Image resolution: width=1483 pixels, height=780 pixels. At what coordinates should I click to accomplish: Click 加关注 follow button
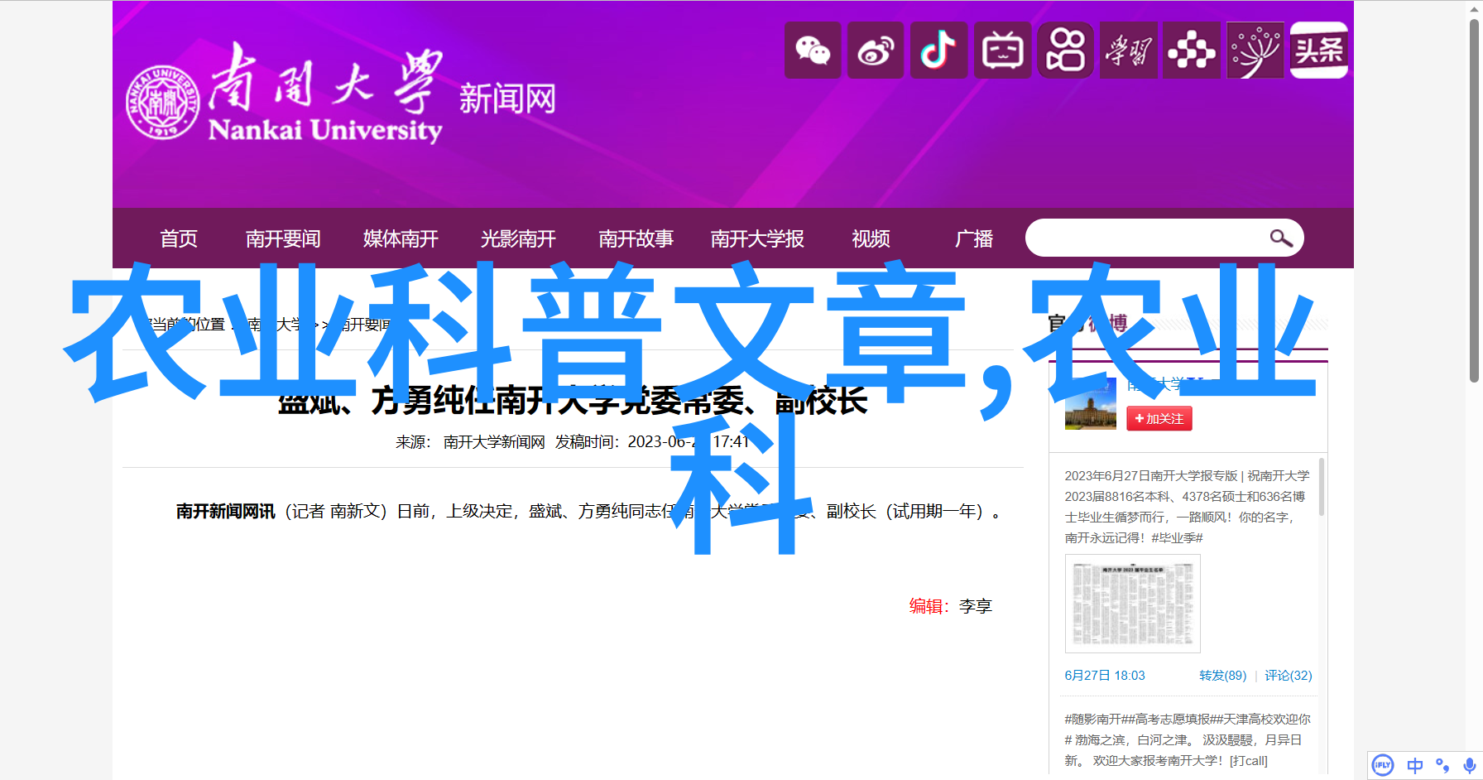click(1159, 419)
